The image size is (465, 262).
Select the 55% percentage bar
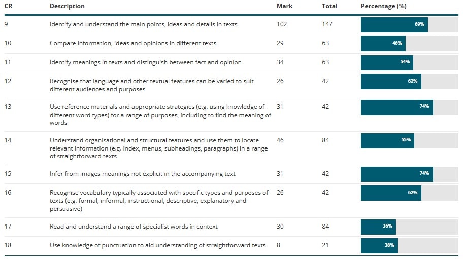coord(409,140)
